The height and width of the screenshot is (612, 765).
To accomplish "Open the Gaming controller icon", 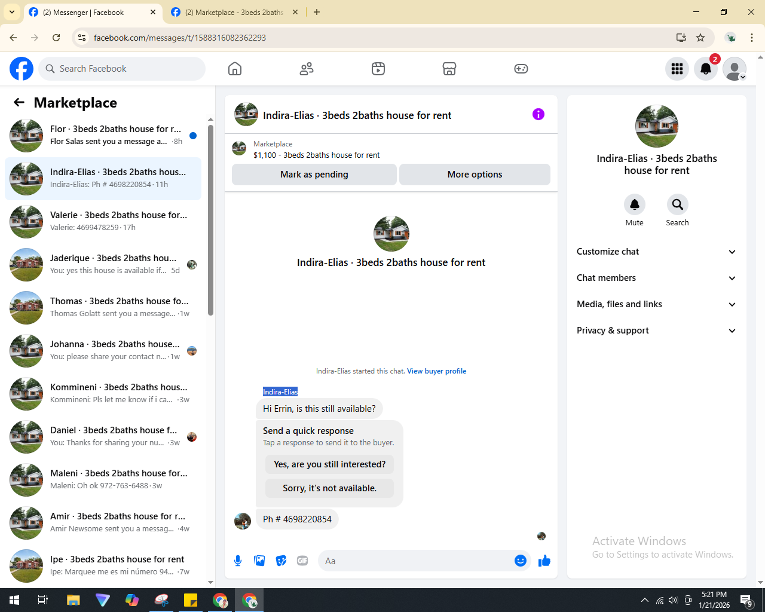I will tap(521, 69).
